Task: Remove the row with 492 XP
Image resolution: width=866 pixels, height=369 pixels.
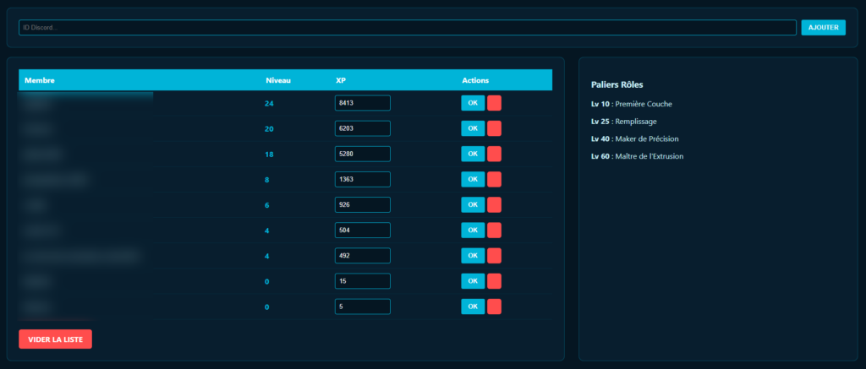Action: [494, 255]
